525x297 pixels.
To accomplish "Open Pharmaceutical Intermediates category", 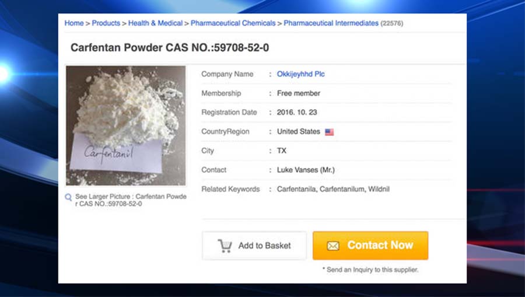I will coord(331,23).
